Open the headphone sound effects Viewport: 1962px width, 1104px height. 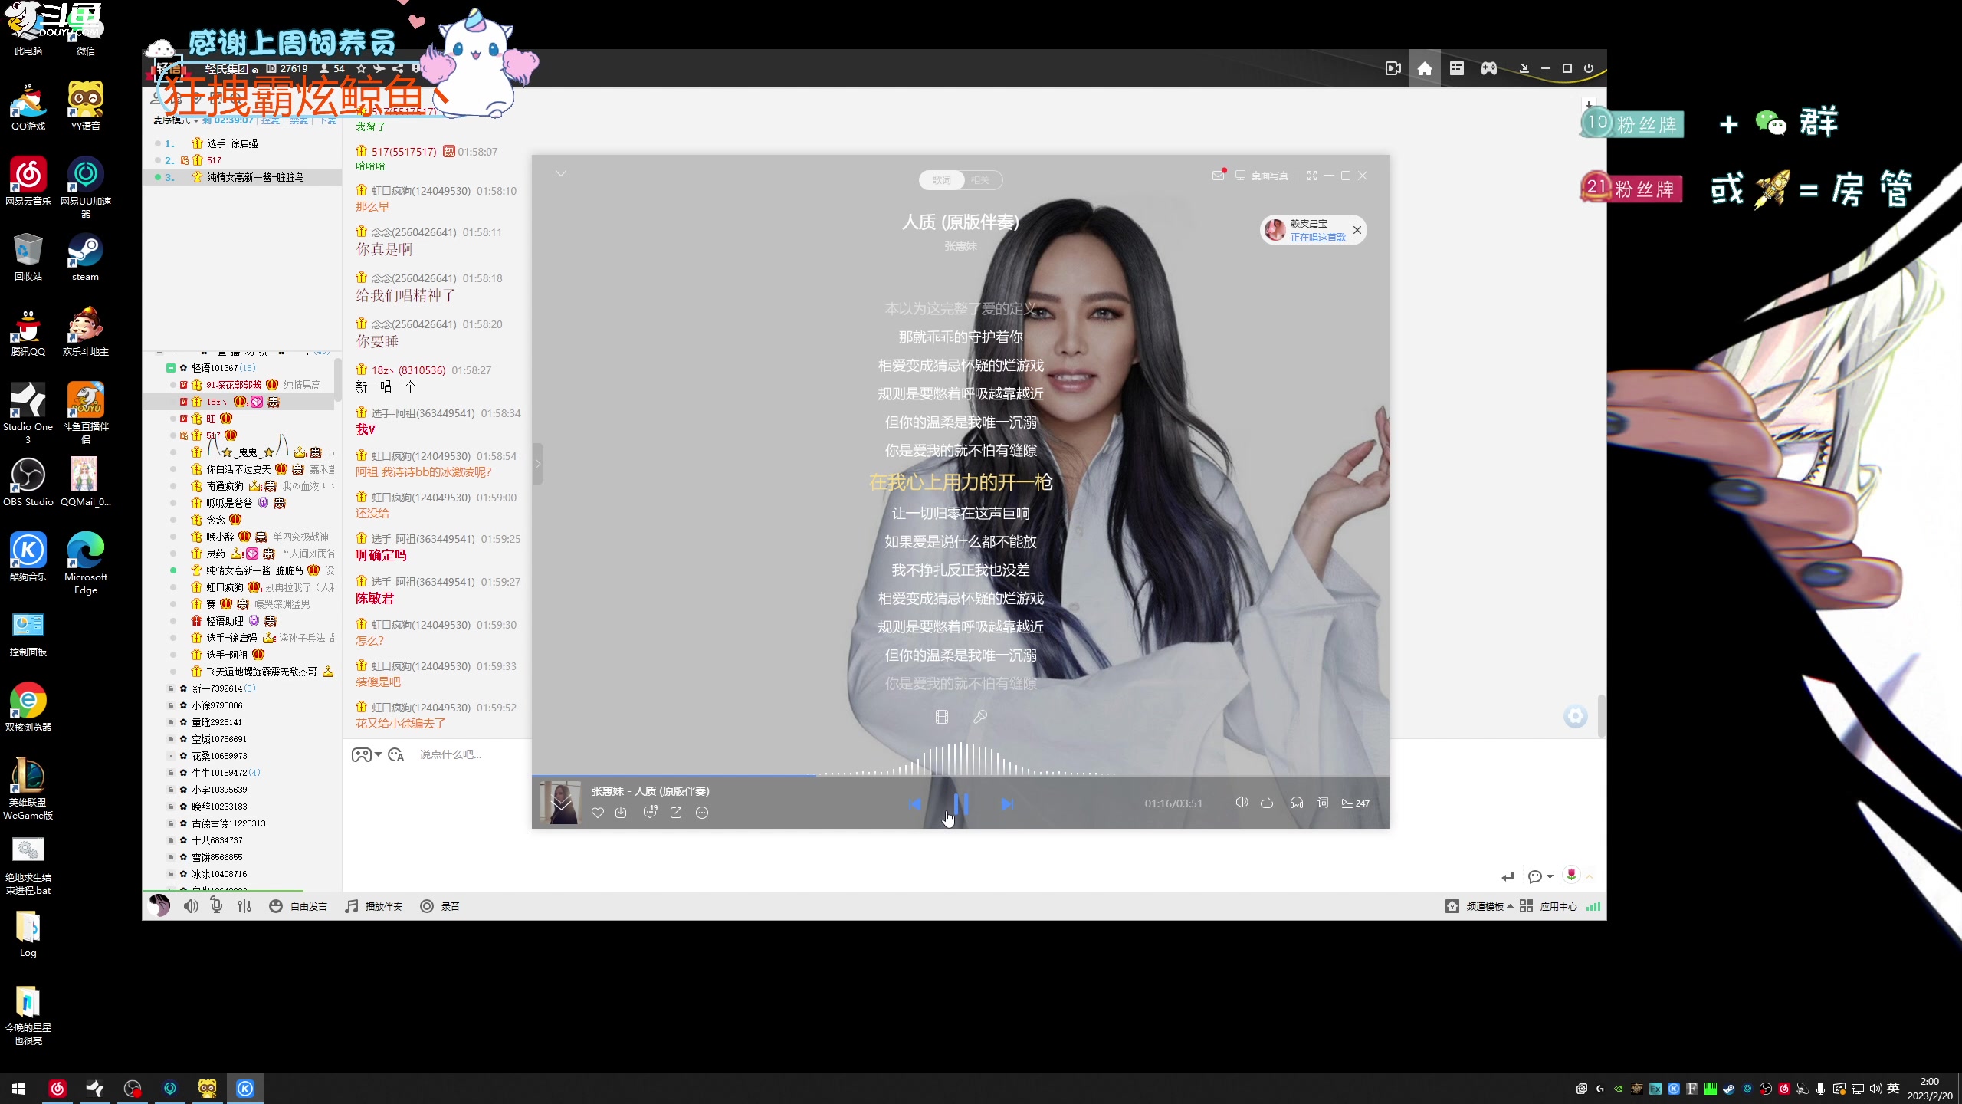pyautogui.click(x=1297, y=803)
